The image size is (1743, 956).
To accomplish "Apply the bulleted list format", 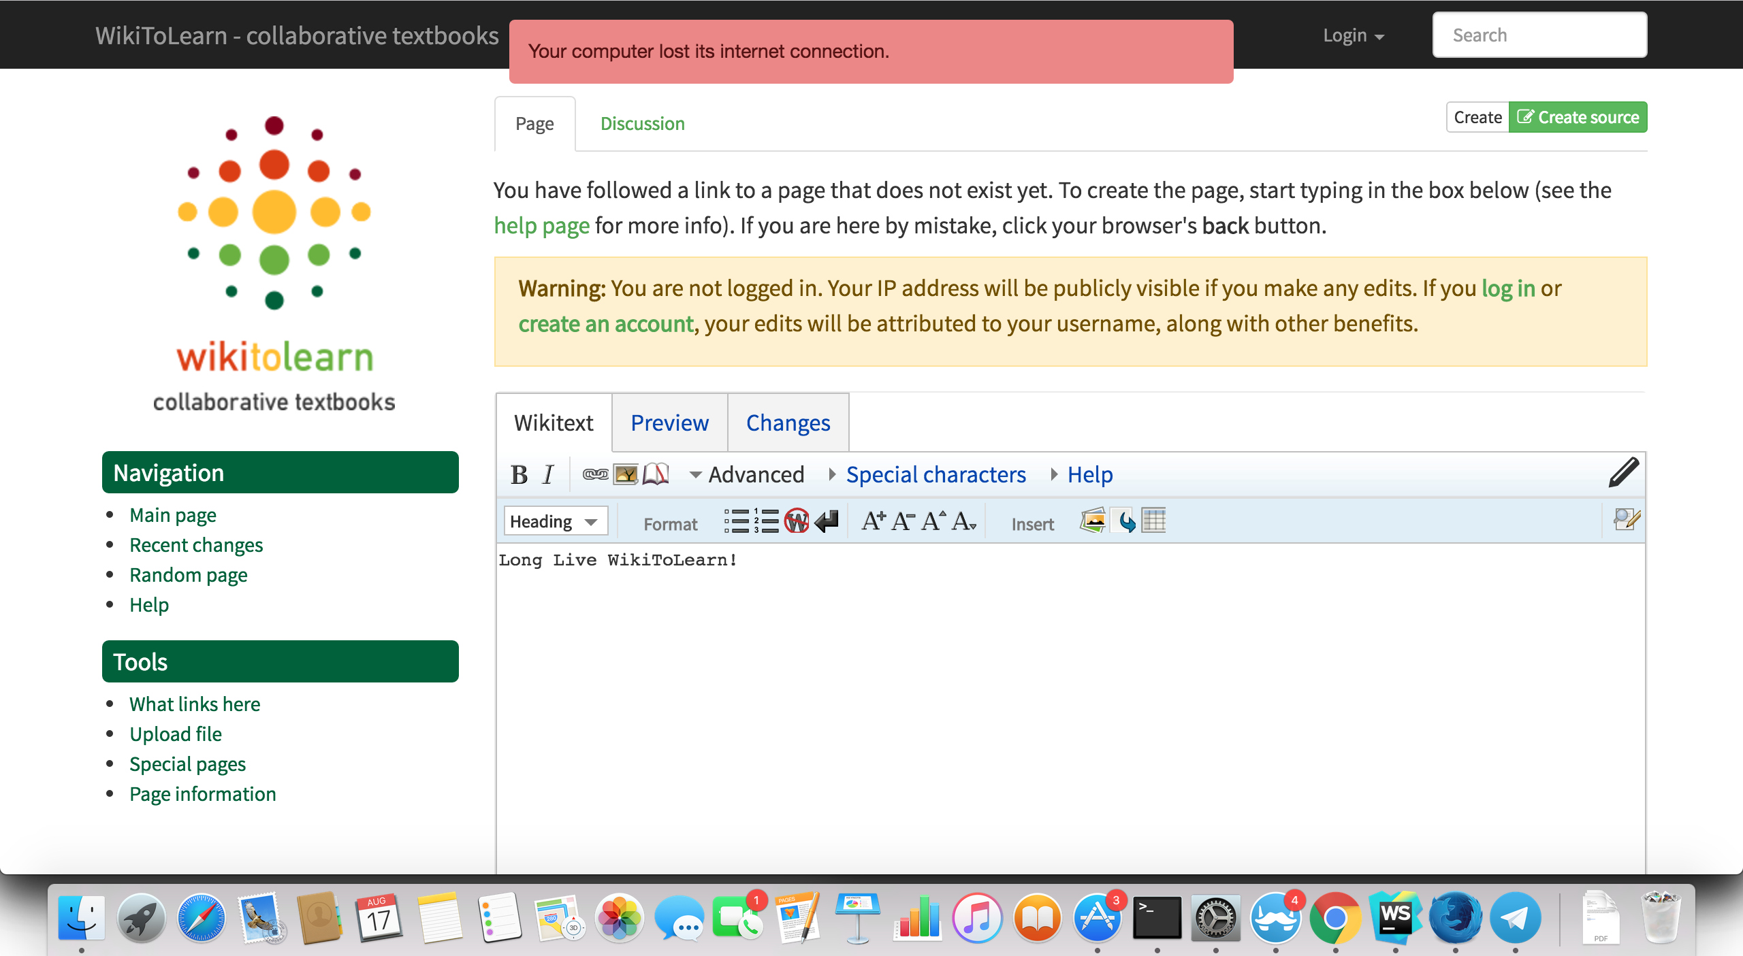I will click(736, 522).
